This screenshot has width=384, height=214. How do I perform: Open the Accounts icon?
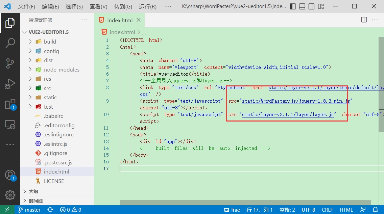(10, 175)
